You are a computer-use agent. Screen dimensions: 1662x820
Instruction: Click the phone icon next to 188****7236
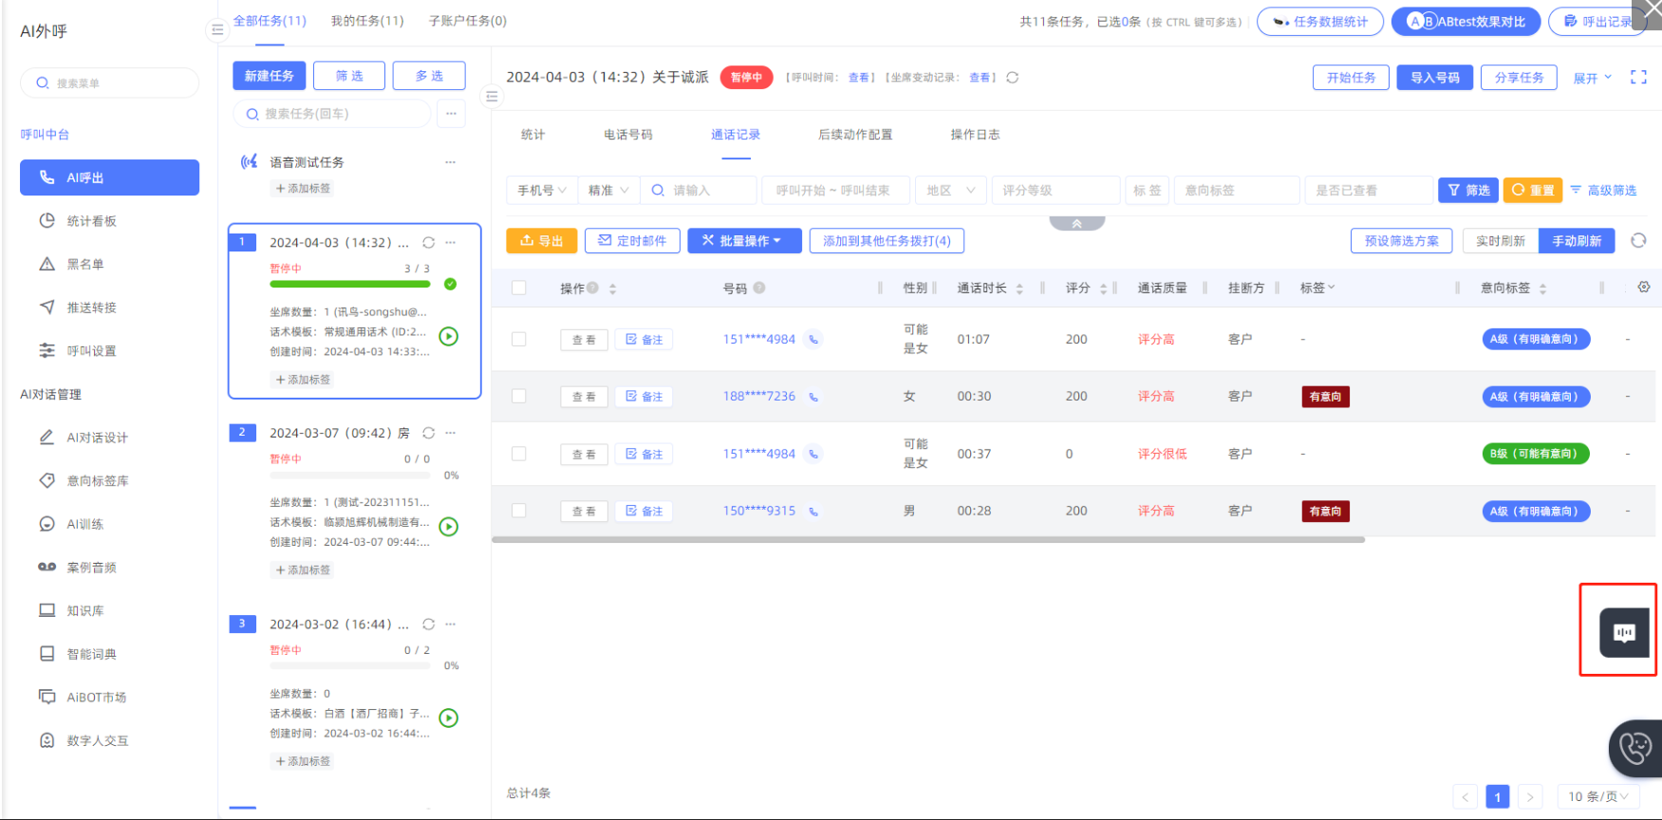pos(813,397)
